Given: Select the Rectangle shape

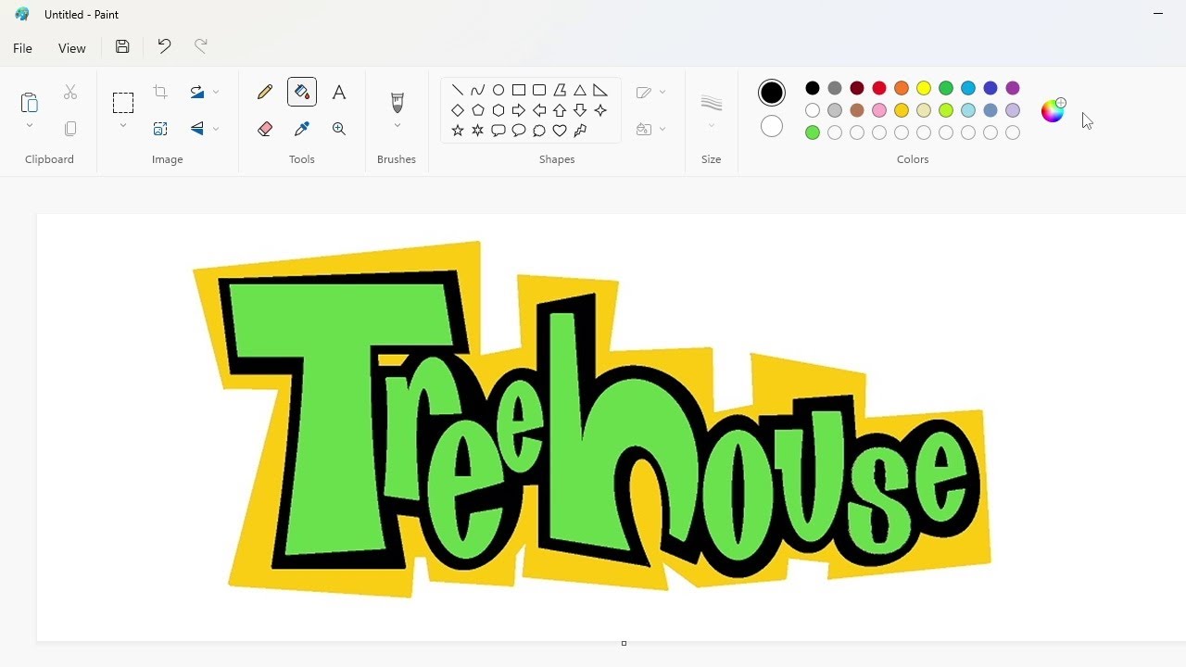Looking at the screenshot, I should (x=519, y=90).
